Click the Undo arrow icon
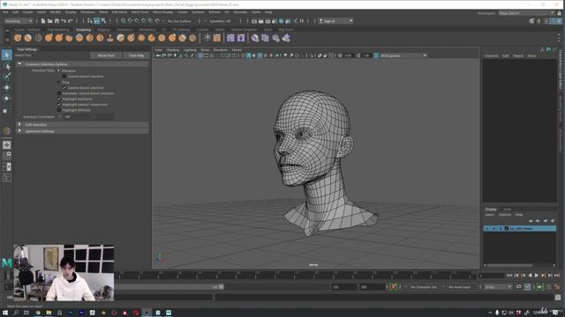Viewport: 565px width, 317px height. click(x=64, y=21)
